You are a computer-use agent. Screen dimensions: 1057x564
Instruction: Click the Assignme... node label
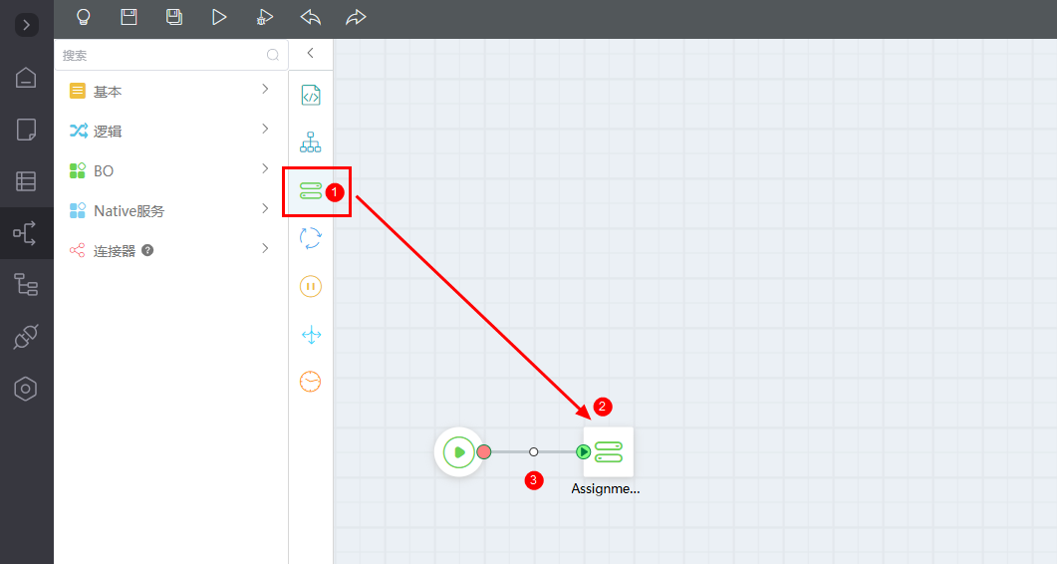(606, 489)
